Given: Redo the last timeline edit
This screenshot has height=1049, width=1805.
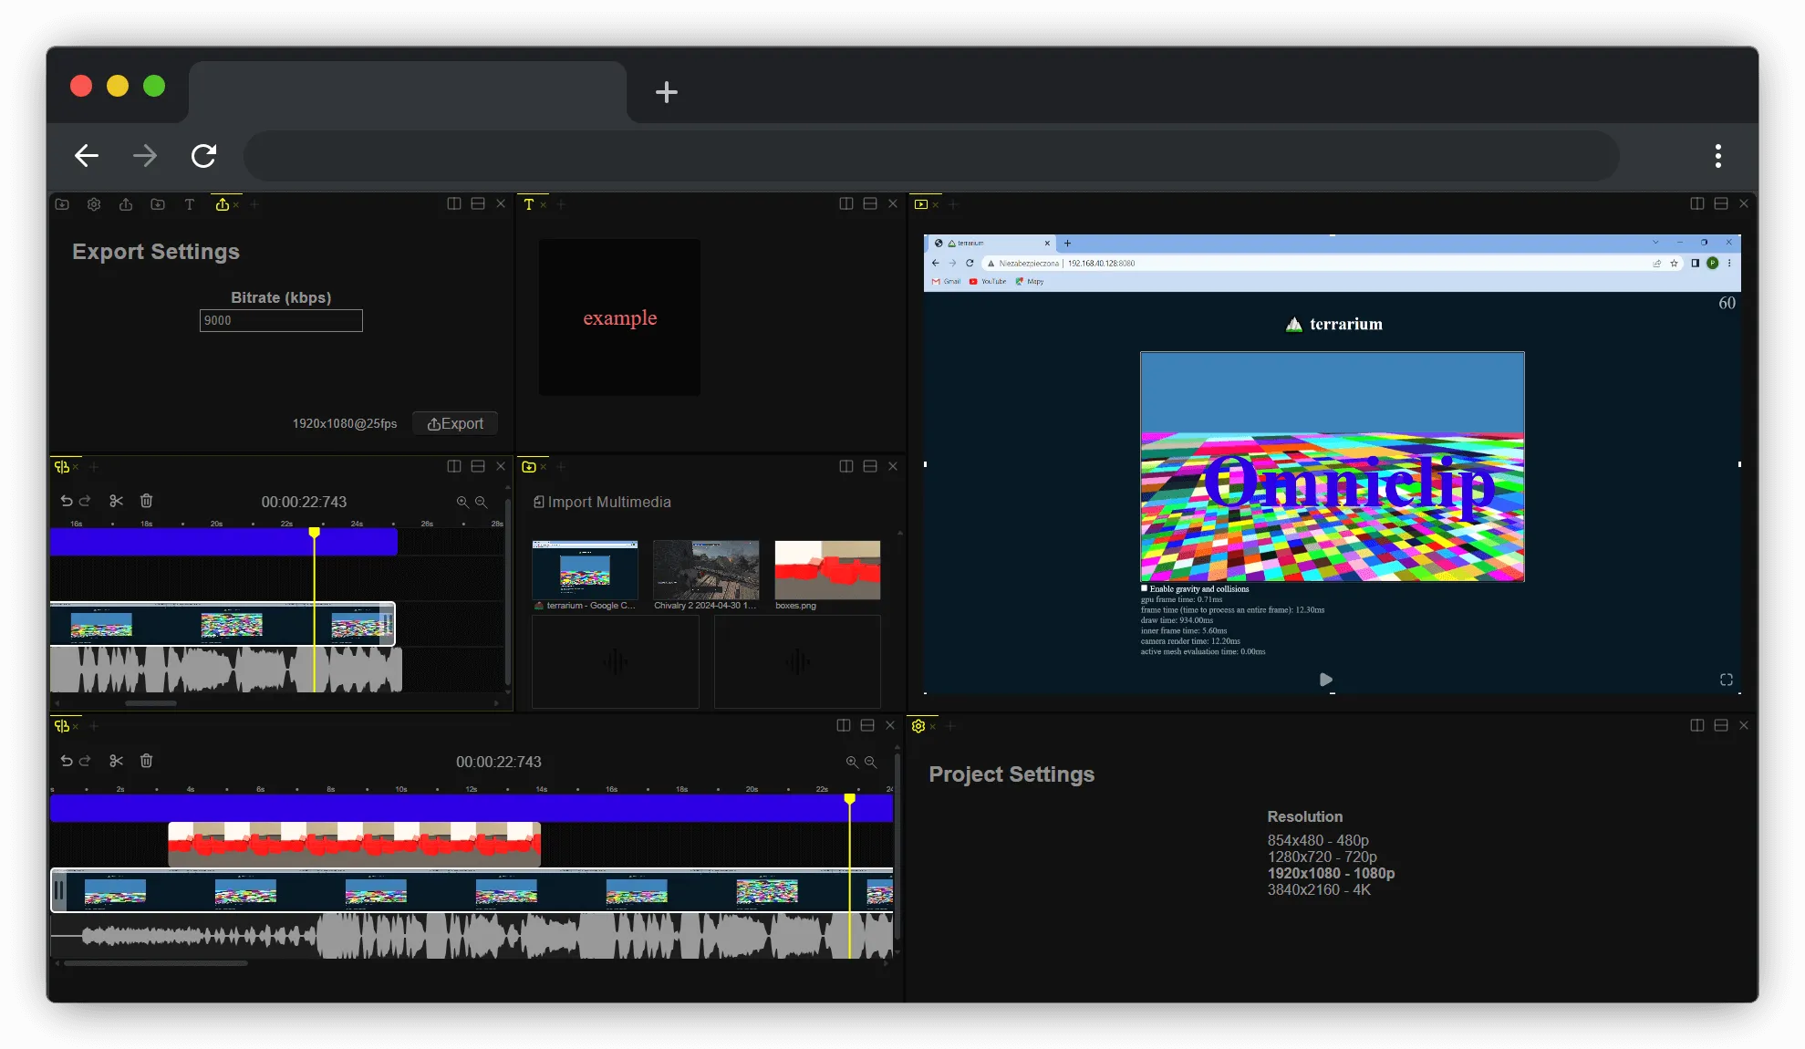Looking at the screenshot, I should click(x=85, y=501).
